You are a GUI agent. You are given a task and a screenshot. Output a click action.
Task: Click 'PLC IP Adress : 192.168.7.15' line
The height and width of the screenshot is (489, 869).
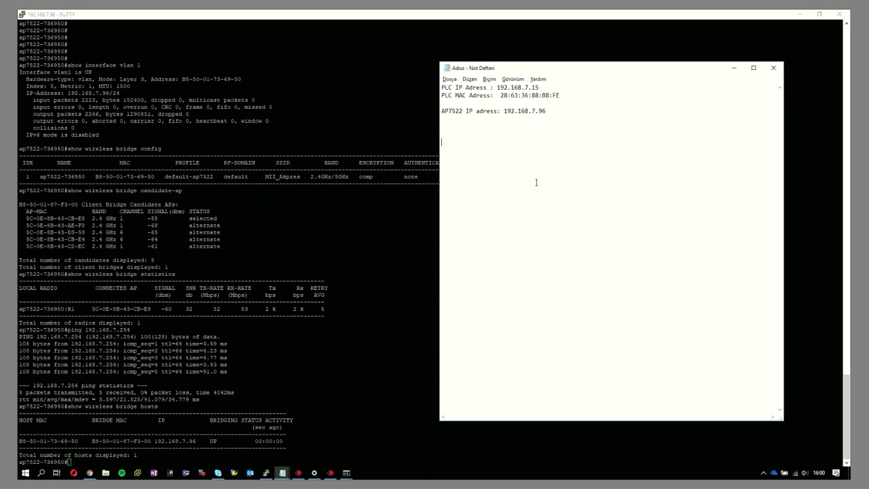(x=489, y=88)
